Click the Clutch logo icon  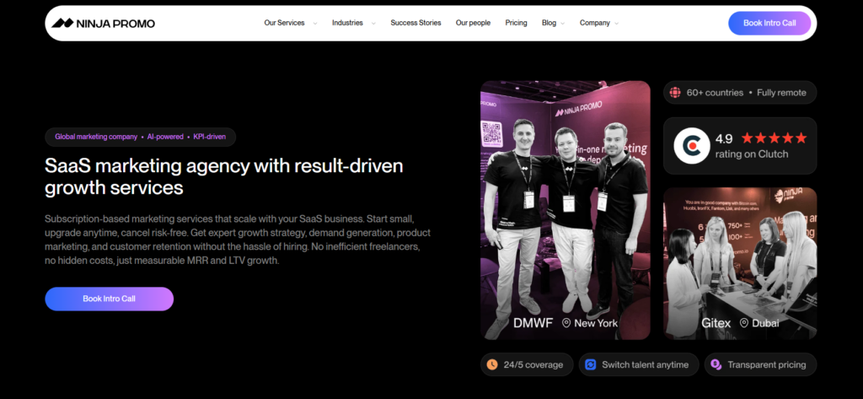click(692, 145)
